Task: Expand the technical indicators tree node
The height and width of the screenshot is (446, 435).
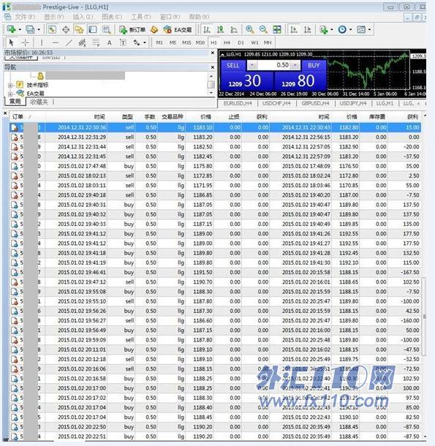Action: tap(10, 85)
